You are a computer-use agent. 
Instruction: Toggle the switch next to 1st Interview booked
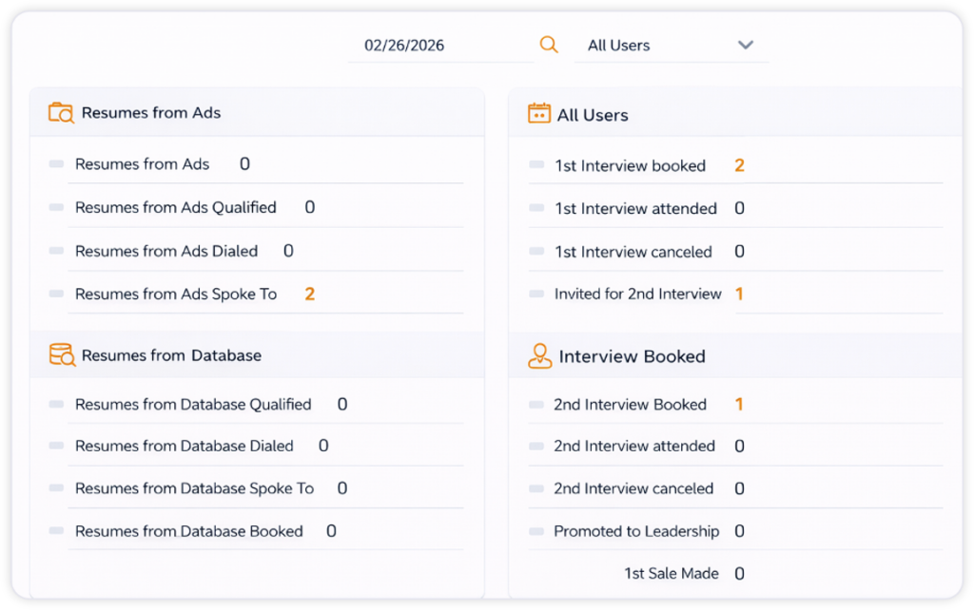point(536,164)
